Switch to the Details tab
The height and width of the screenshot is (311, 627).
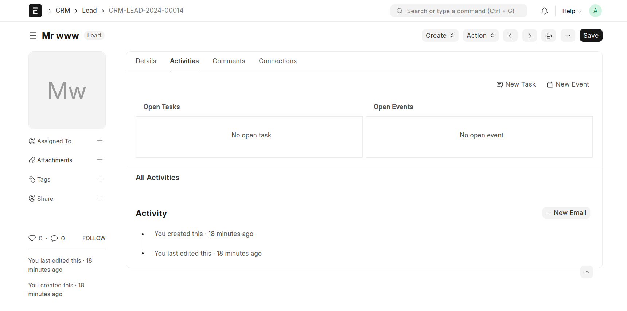(x=146, y=61)
